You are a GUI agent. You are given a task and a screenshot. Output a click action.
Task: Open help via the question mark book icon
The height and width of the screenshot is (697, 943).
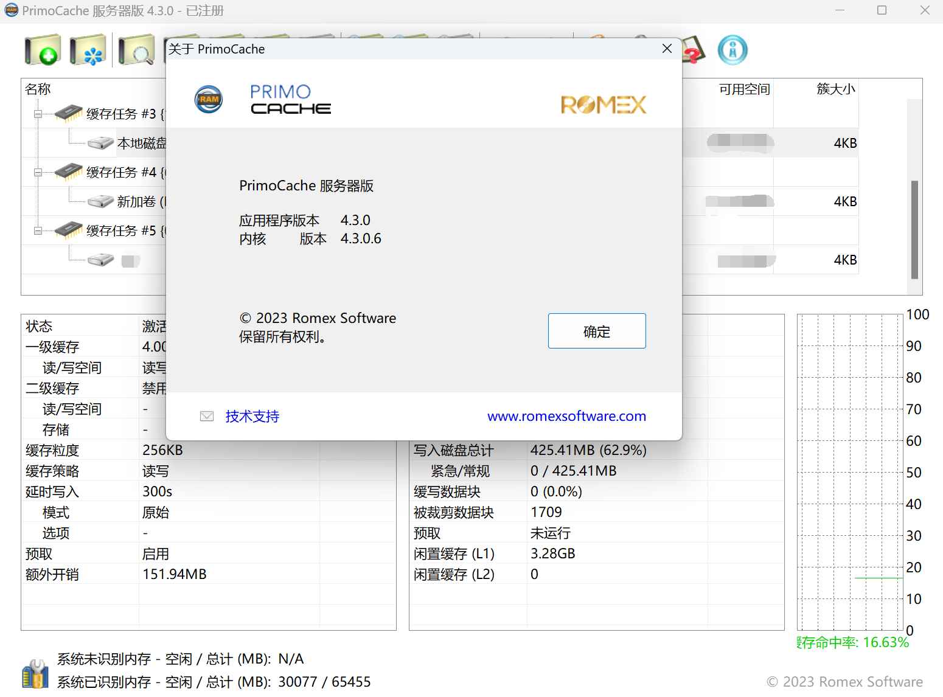[x=694, y=50]
